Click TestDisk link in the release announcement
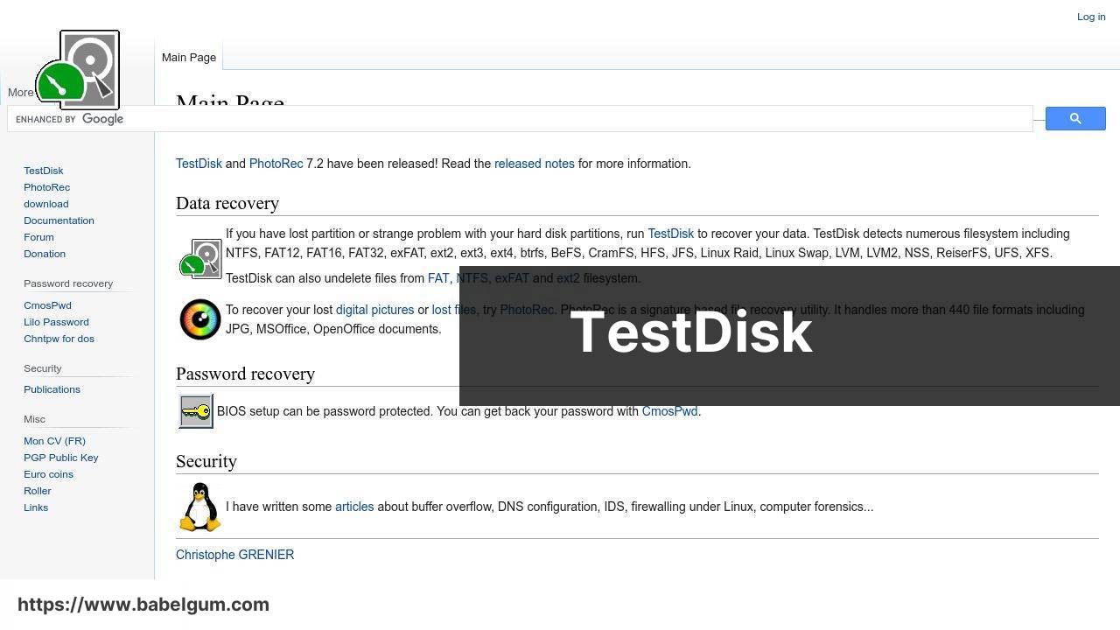Screen dimensions: 1120x630 point(199,164)
